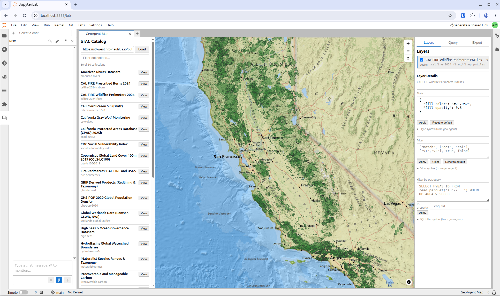This screenshot has height=296, width=500.
Task: Zoom out on the map
Action: 408,51
